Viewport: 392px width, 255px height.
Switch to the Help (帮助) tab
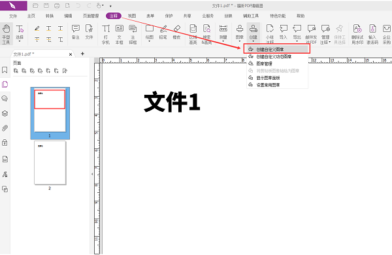pos(301,16)
